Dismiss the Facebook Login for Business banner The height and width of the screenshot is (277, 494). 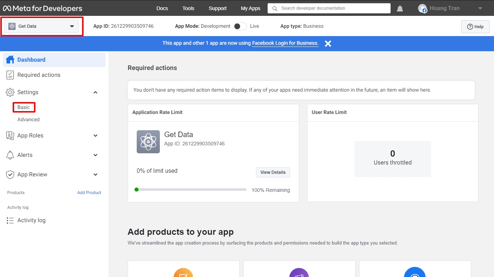[x=328, y=44]
